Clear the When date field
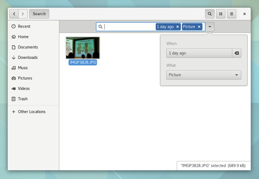The height and width of the screenshot is (179, 259). 237,53
